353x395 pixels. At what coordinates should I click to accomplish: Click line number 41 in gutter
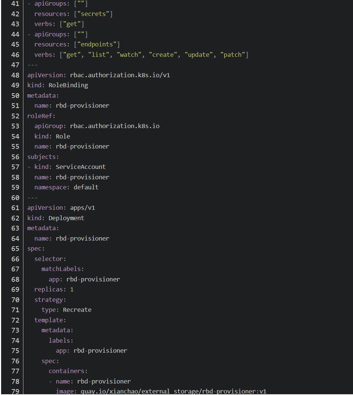pyautogui.click(x=15, y=4)
